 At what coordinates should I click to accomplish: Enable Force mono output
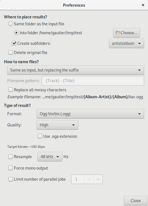pyautogui.click(x=11, y=168)
